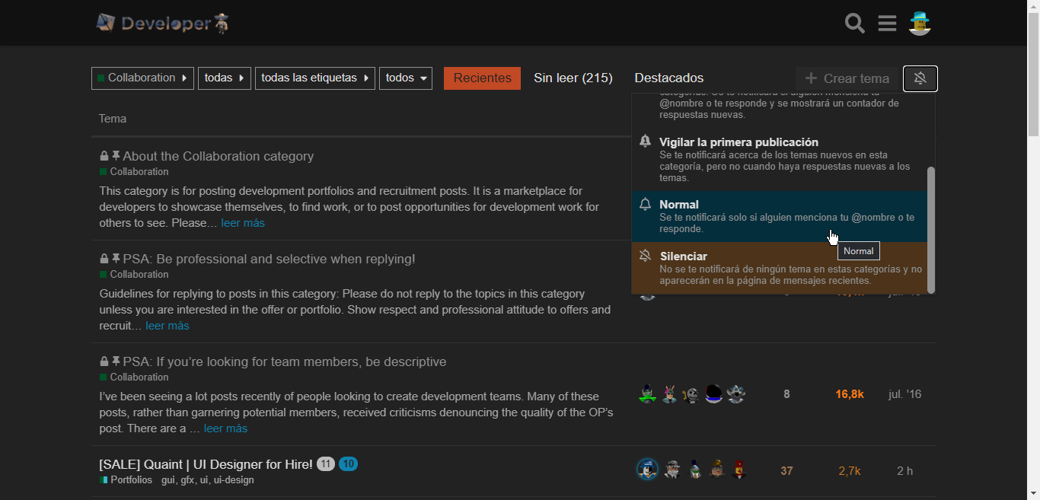1040x500 pixels.
Task: Click the bell icon beside Normal
Action: pos(646,205)
